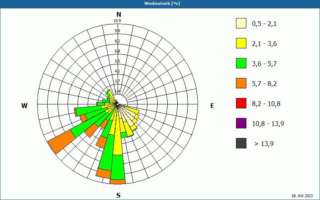Click the '28. KW 2023' date label
The width and height of the screenshot is (320, 200).
[302, 196]
